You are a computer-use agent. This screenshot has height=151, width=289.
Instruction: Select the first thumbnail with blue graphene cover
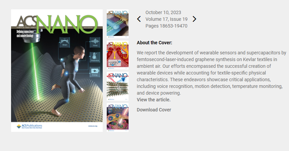point(117,24)
